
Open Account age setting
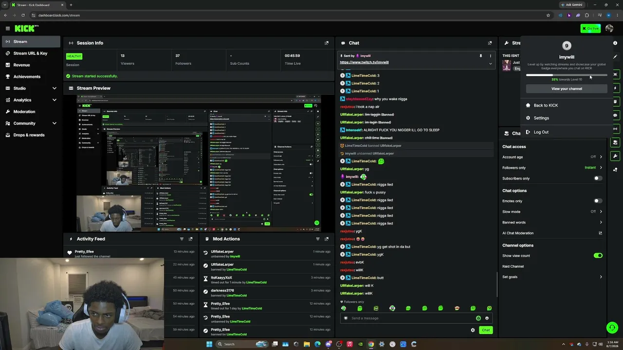552,157
